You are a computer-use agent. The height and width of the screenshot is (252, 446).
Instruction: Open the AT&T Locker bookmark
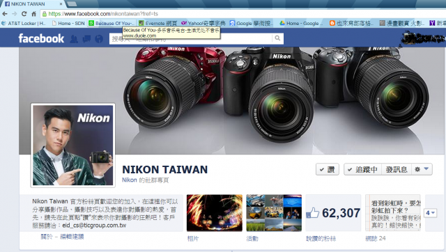click(24, 23)
